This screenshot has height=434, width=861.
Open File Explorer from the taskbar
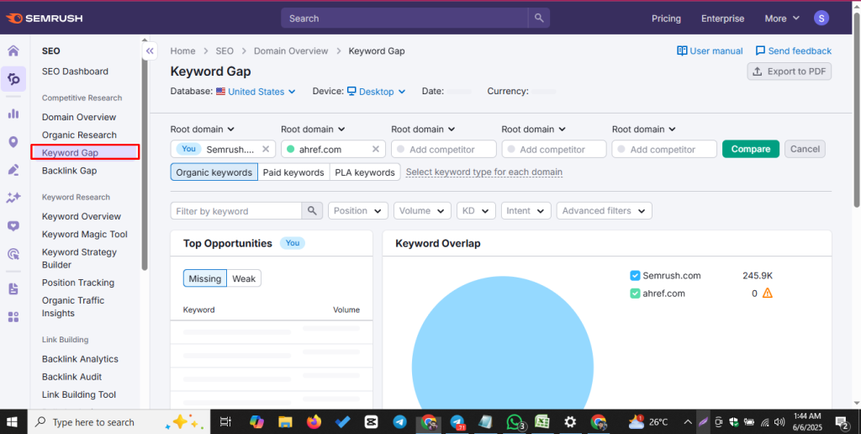pyautogui.click(x=284, y=422)
